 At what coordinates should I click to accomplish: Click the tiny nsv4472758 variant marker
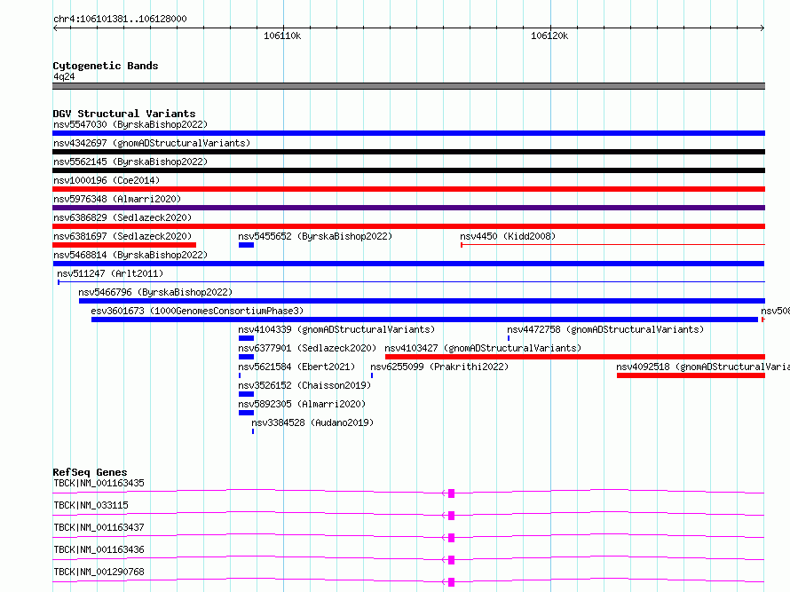tap(509, 338)
